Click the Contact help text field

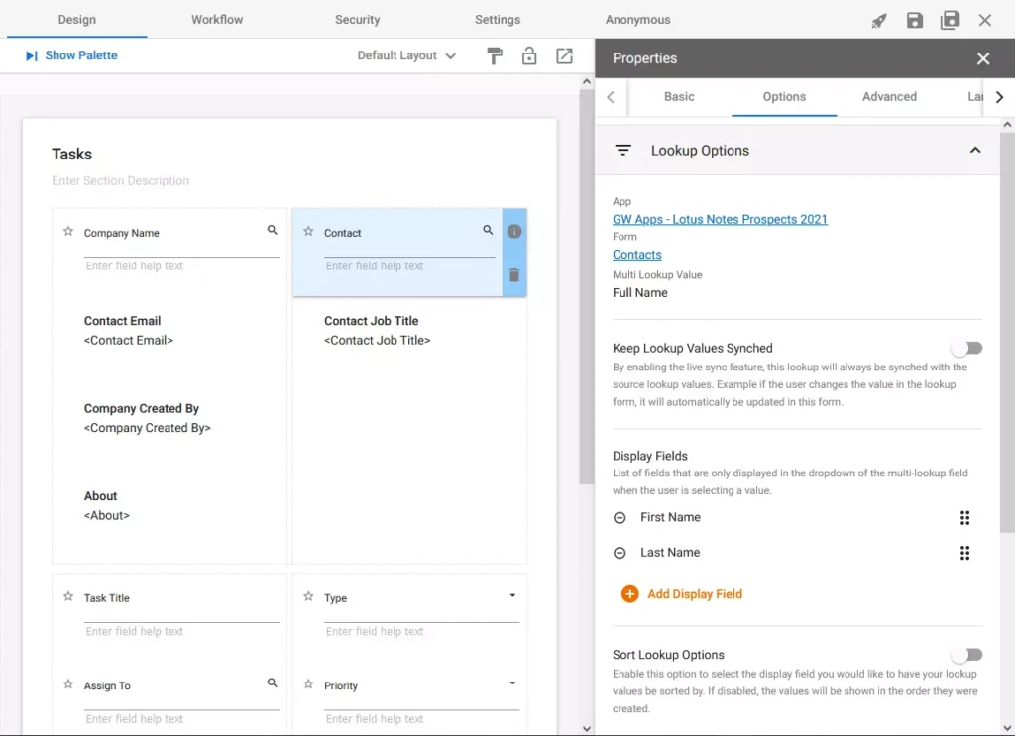409,265
